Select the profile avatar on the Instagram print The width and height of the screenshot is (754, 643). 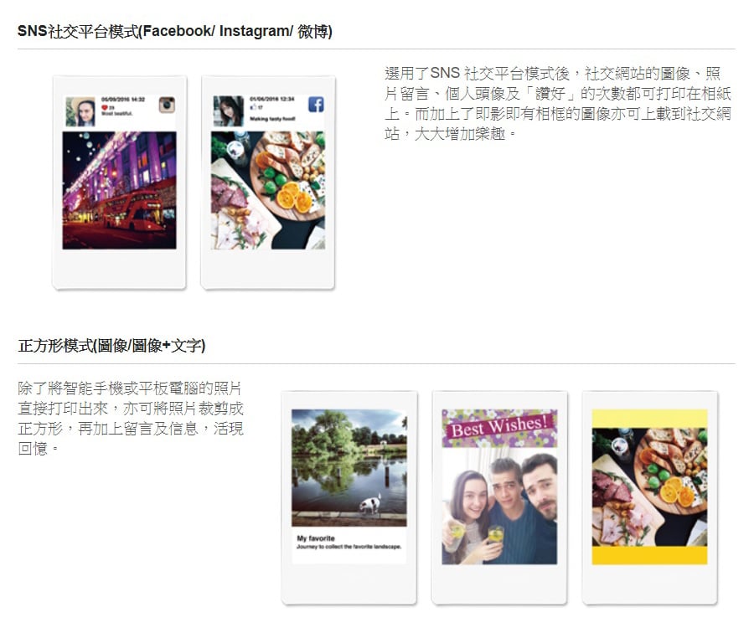coord(81,111)
